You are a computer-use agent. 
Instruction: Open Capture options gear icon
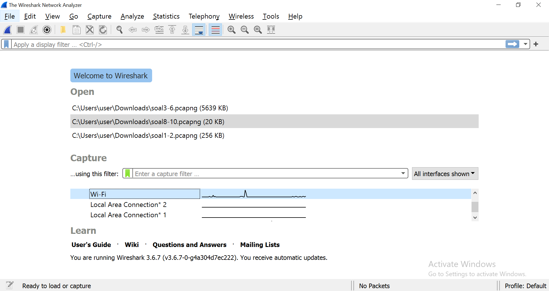[x=47, y=30]
